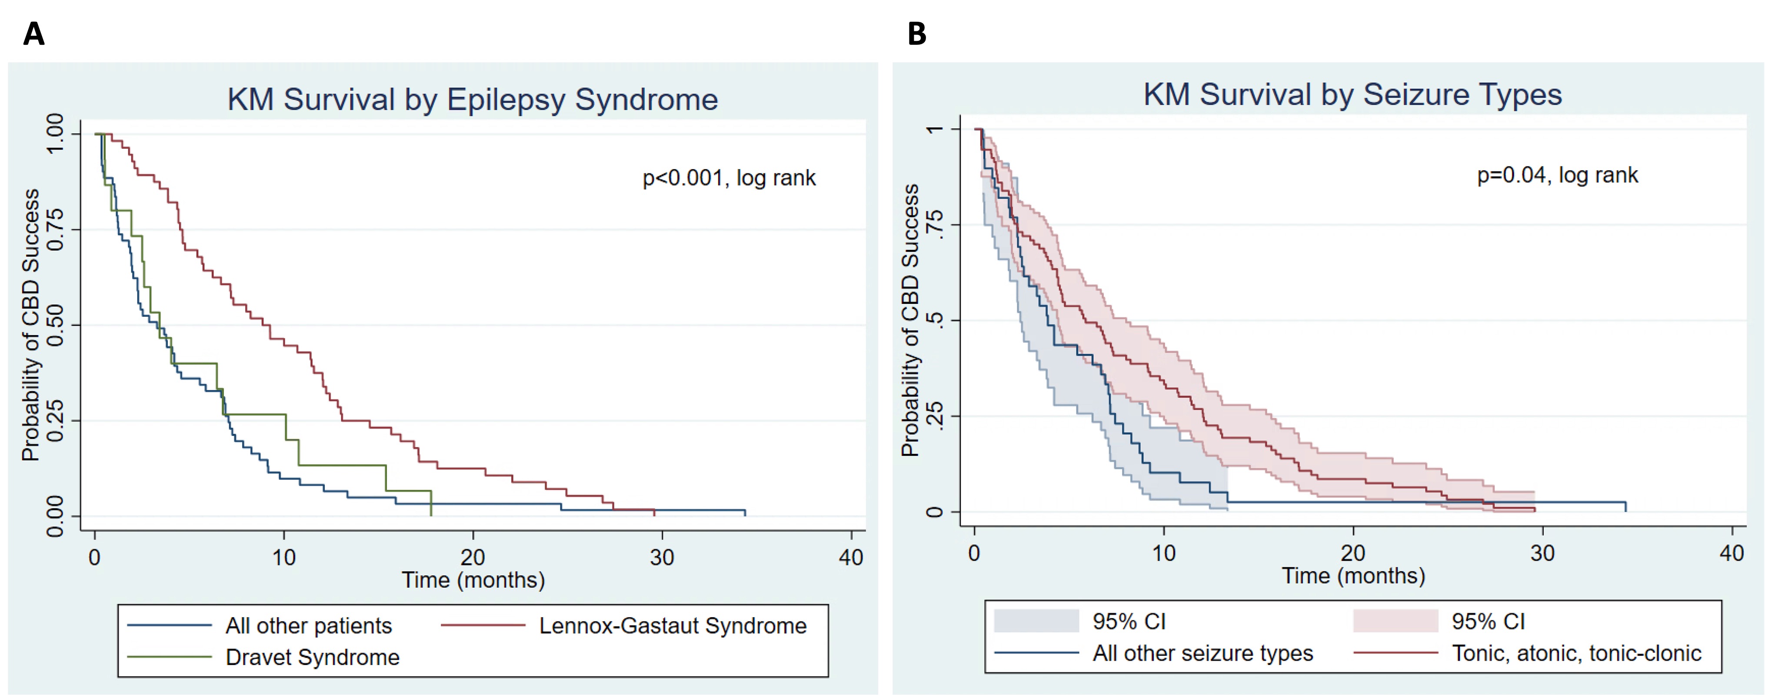Click the panel A label
The width and height of the screenshot is (1765, 695).
point(33,33)
